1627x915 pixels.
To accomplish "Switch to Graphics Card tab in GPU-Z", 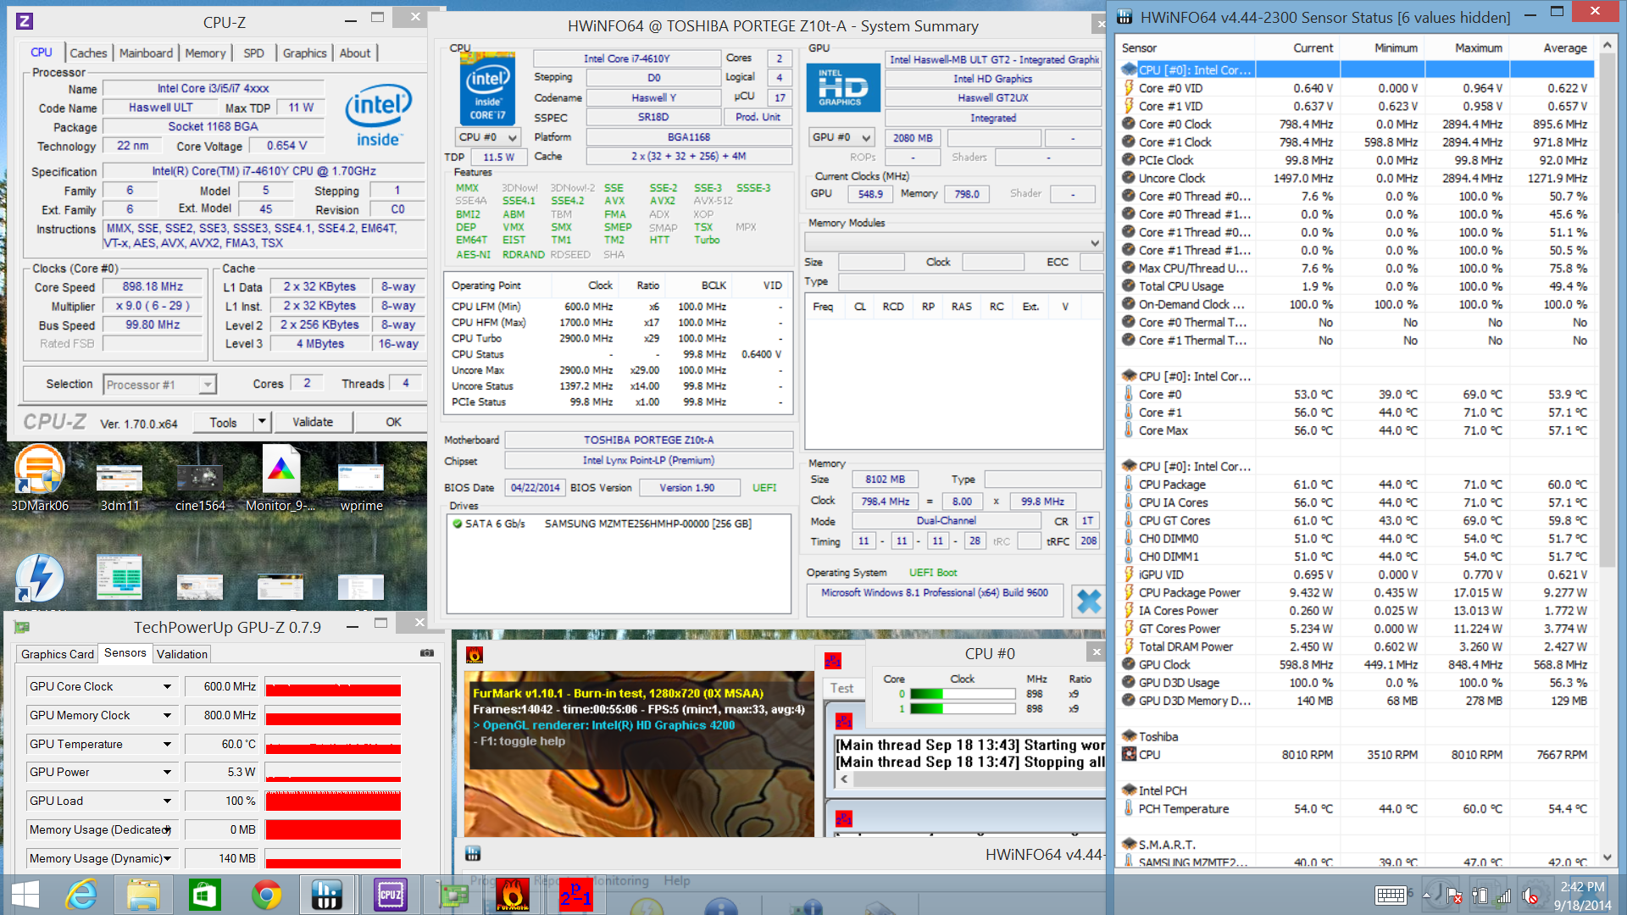I will pyautogui.click(x=57, y=654).
